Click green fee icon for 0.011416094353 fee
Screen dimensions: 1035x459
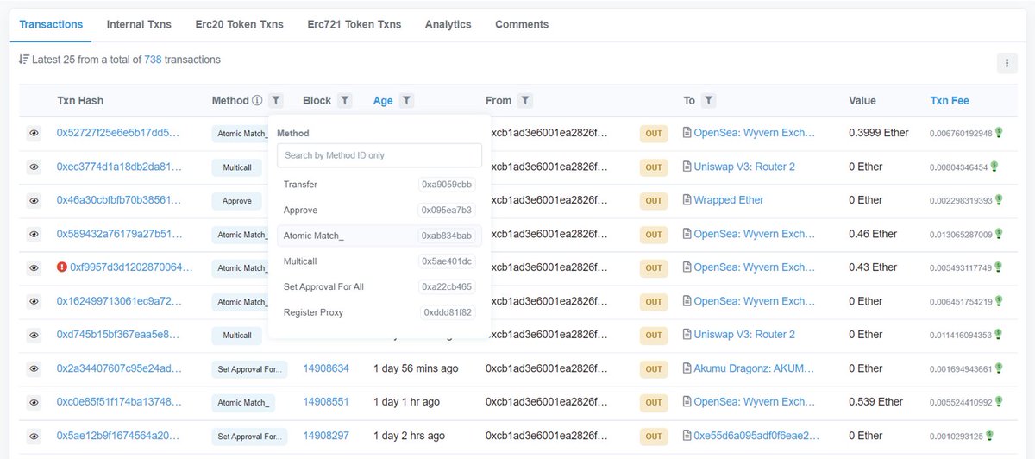point(999,335)
